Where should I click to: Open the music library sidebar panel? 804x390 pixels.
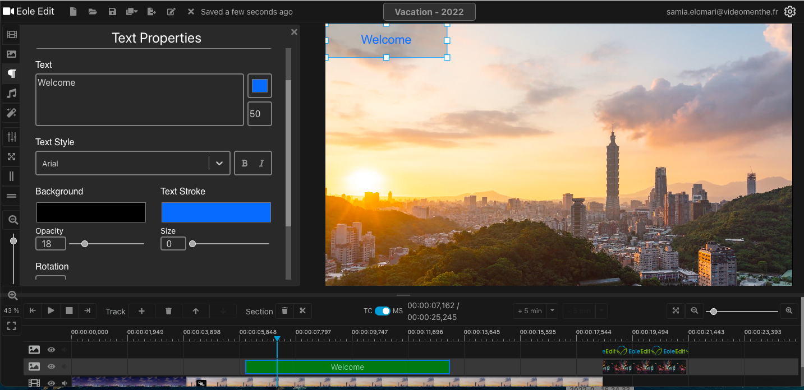click(x=11, y=94)
